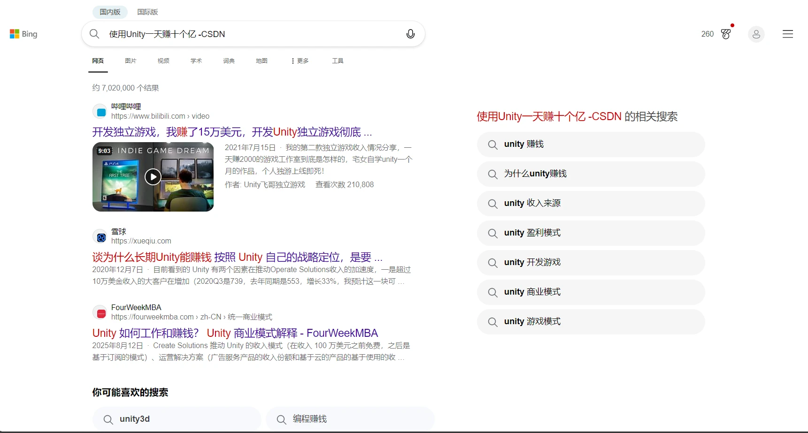Select the 地图 tab
808x433 pixels.
(x=262, y=61)
